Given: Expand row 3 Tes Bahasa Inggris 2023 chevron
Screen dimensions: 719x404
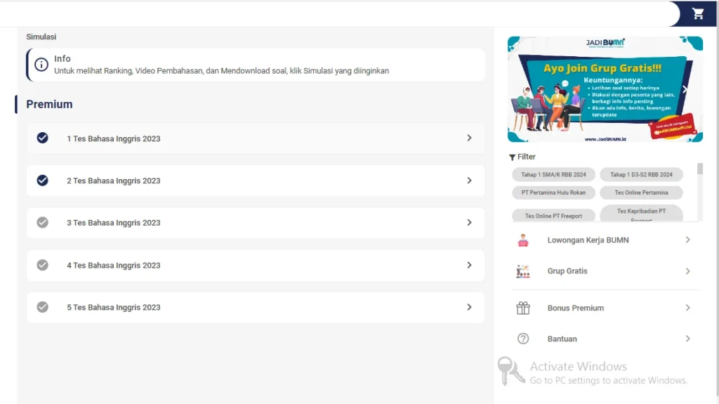Looking at the screenshot, I should pyautogui.click(x=469, y=223).
